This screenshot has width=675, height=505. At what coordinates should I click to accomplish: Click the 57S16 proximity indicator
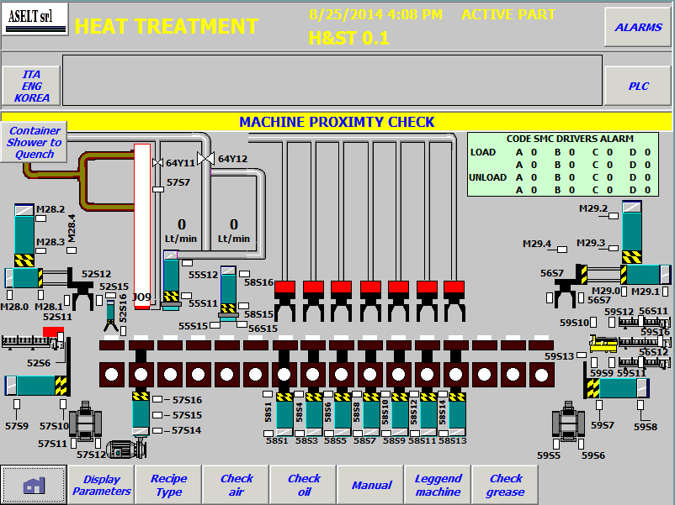point(157,399)
